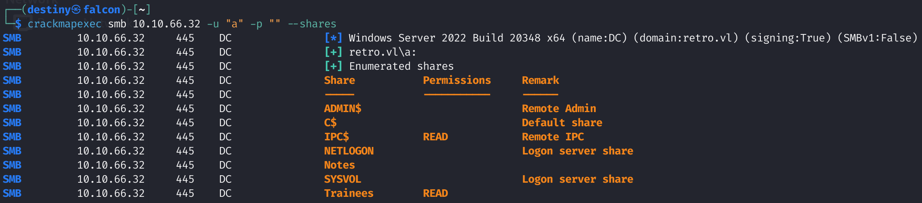Click the Kali symbol between destiny and falcon

76,10
